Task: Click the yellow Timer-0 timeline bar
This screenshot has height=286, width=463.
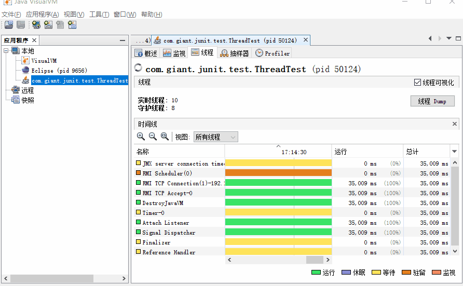Action: pyautogui.click(x=278, y=212)
